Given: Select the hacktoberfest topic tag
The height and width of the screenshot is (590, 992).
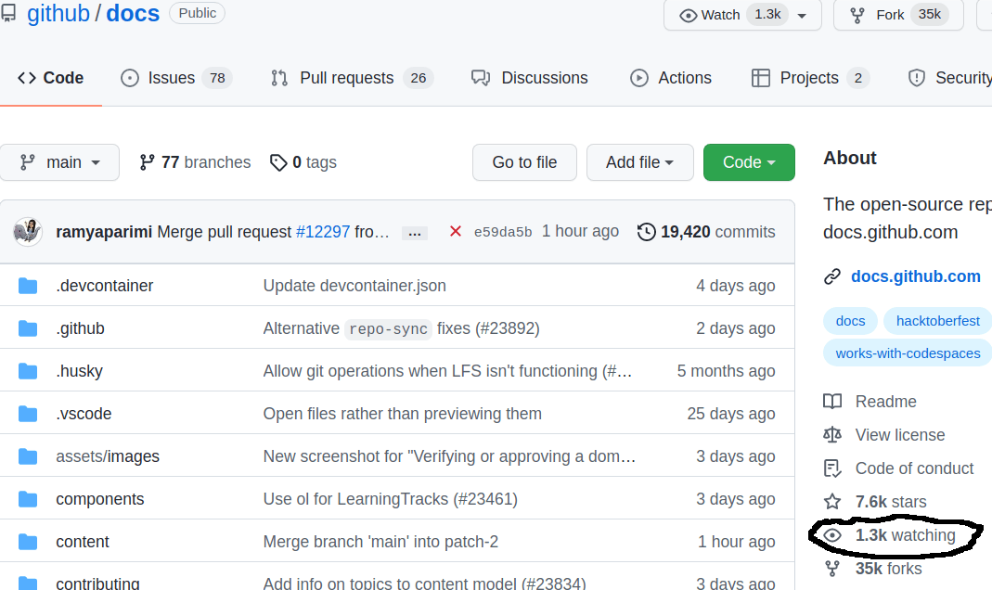Looking at the screenshot, I should (937, 321).
